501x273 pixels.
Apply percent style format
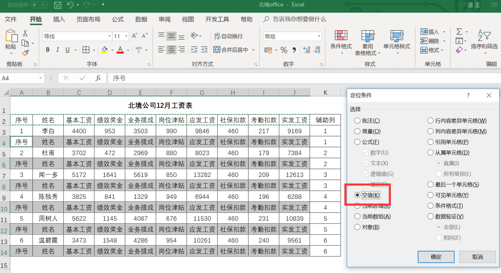coord(284,50)
